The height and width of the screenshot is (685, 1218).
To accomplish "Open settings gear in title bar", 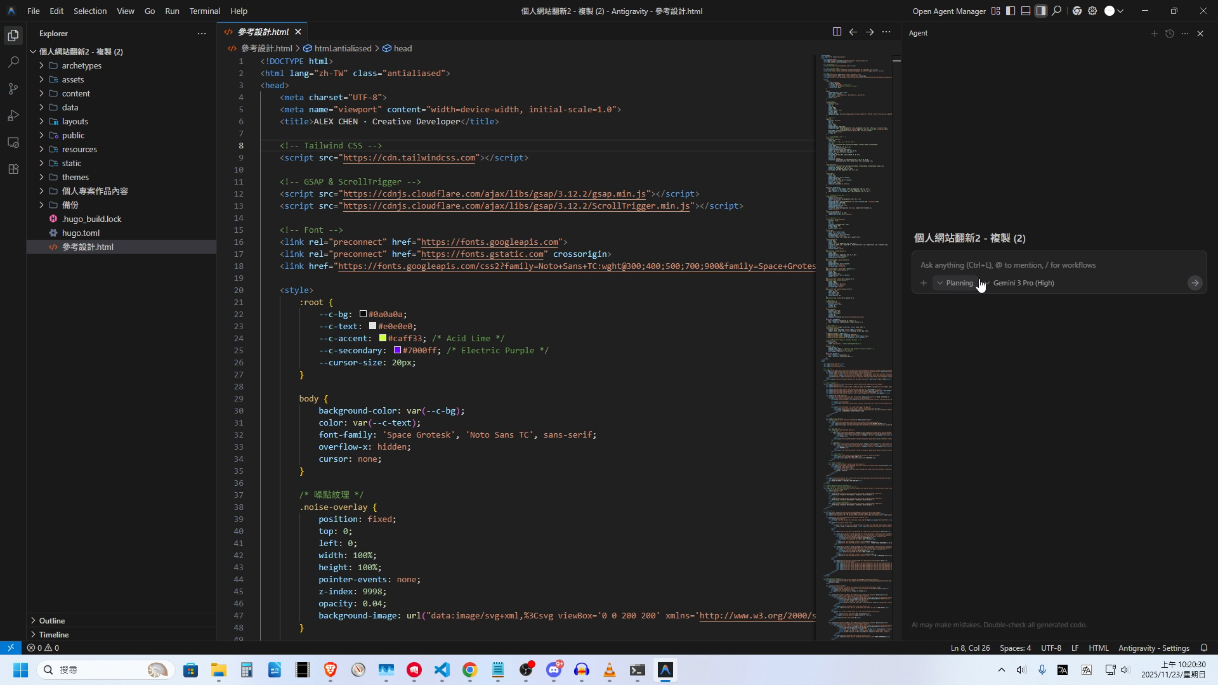I will click(1092, 11).
